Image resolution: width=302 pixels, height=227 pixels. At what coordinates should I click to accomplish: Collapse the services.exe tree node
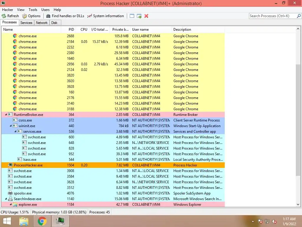[15, 131]
